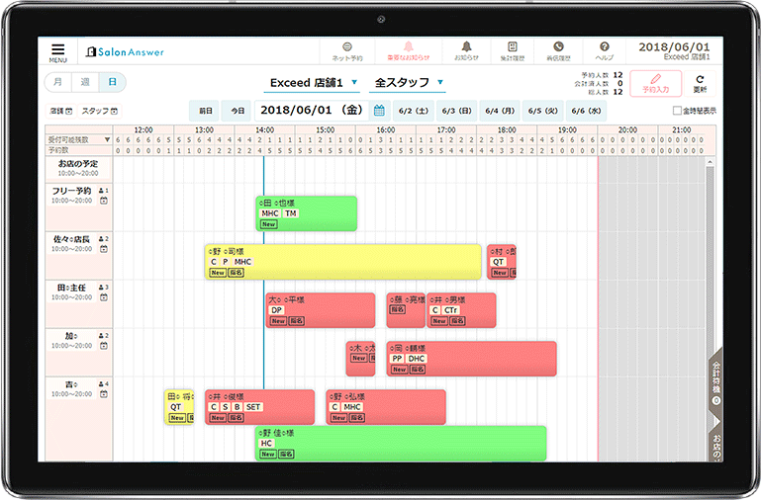Open the 集計履歴 summary history icon
Viewport: 761px width, 500px height.
pos(512,51)
